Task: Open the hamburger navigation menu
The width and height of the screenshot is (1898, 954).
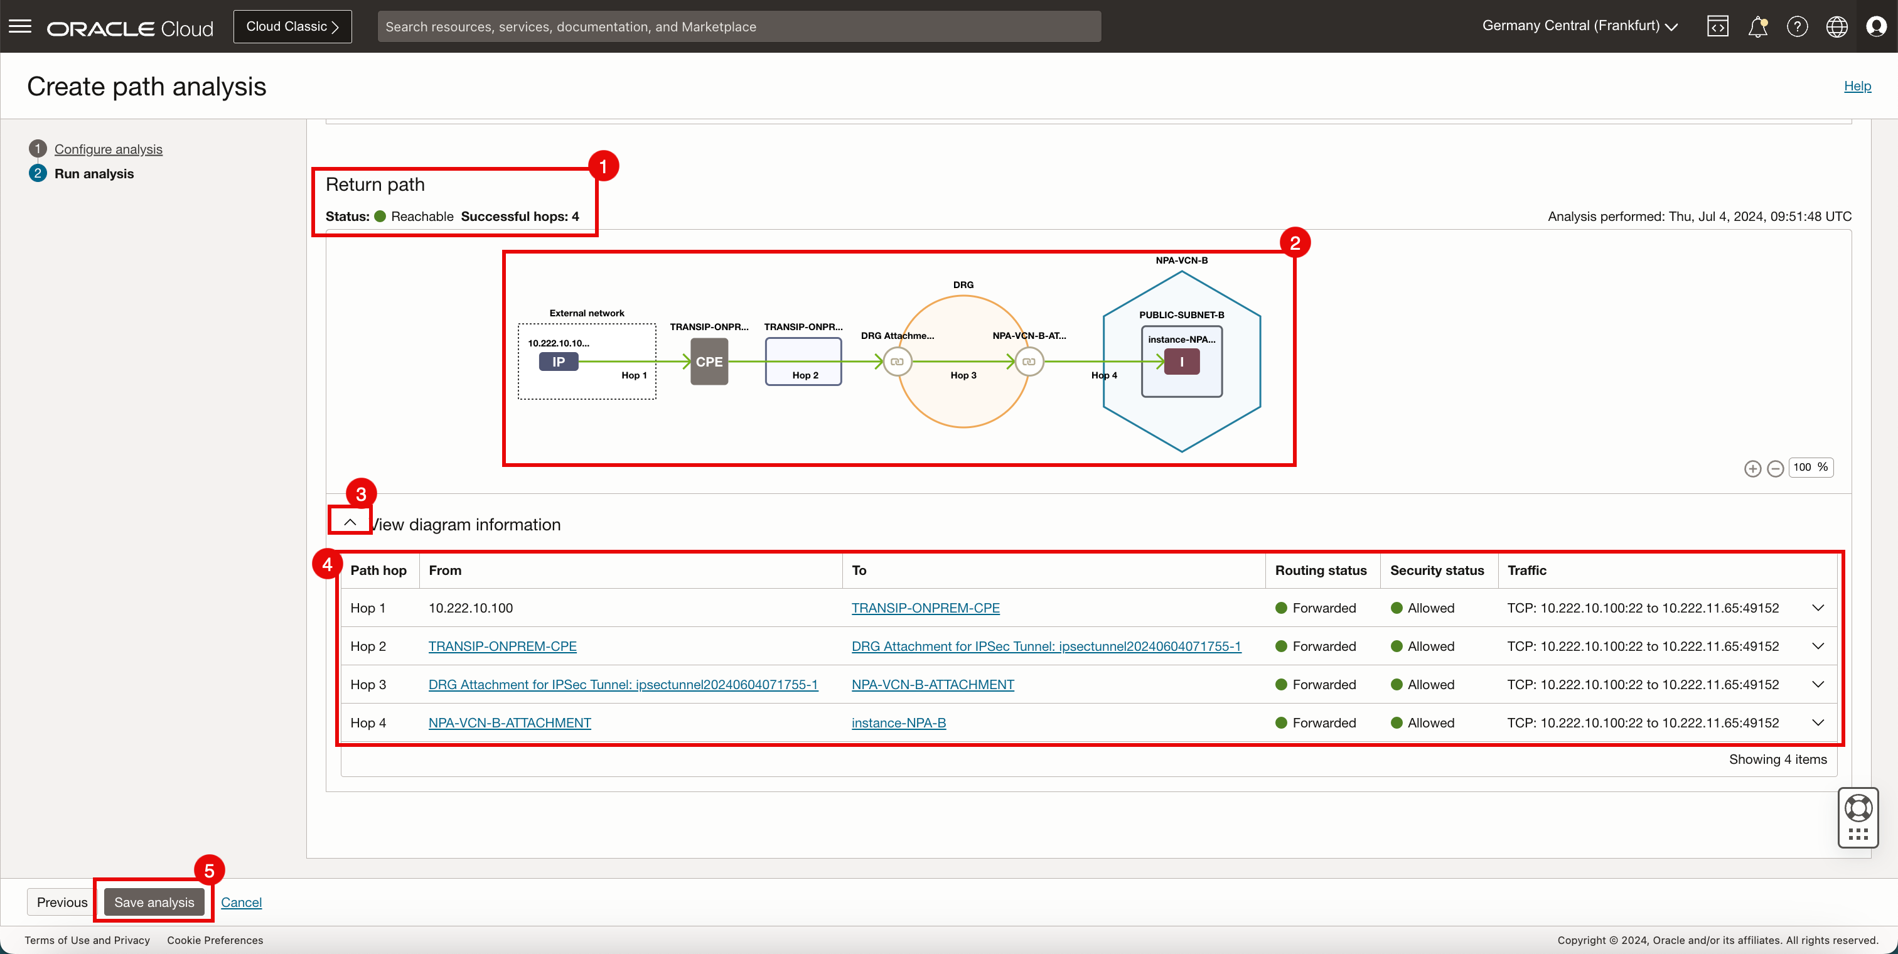Action: [20, 26]
